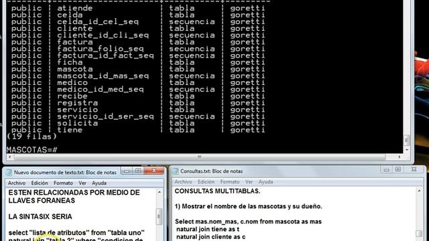Click 'natural join tiene as t' line
Viewport: 429px width, 241px height.
[208, 229]
